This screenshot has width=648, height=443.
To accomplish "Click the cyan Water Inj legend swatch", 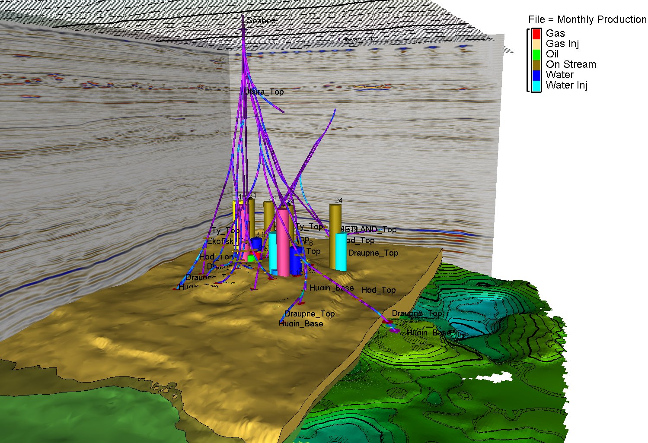I will [x=536, y=85].
